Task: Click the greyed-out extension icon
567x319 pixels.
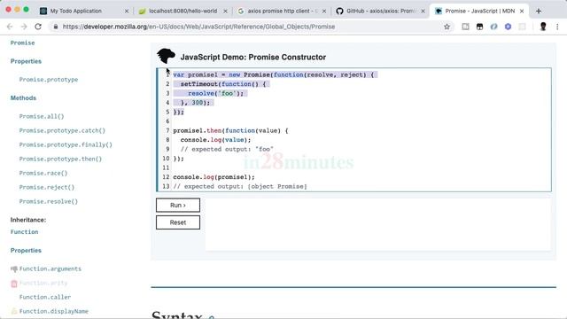Action: [522, 27]
